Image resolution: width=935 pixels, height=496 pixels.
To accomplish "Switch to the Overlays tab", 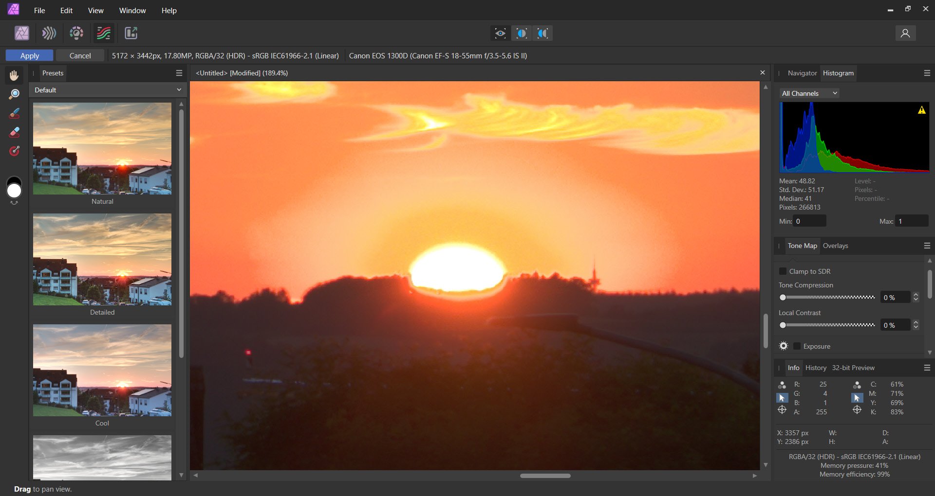I will [835, 246].
